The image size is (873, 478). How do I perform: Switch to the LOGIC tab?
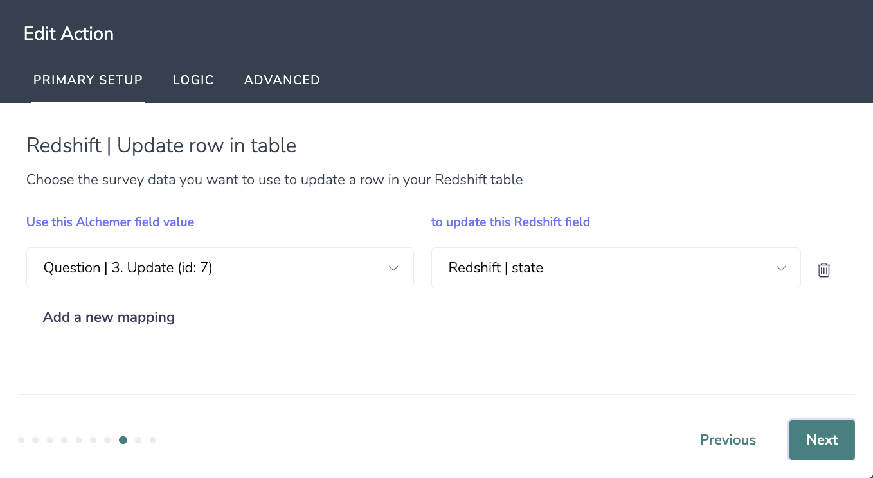[193, 80]
